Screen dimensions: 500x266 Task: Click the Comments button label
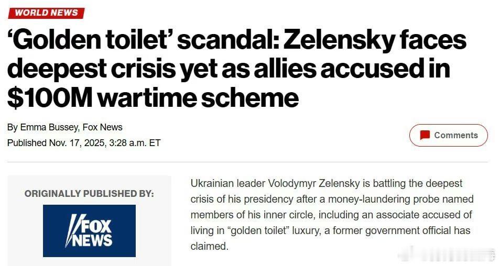(455, 135)
